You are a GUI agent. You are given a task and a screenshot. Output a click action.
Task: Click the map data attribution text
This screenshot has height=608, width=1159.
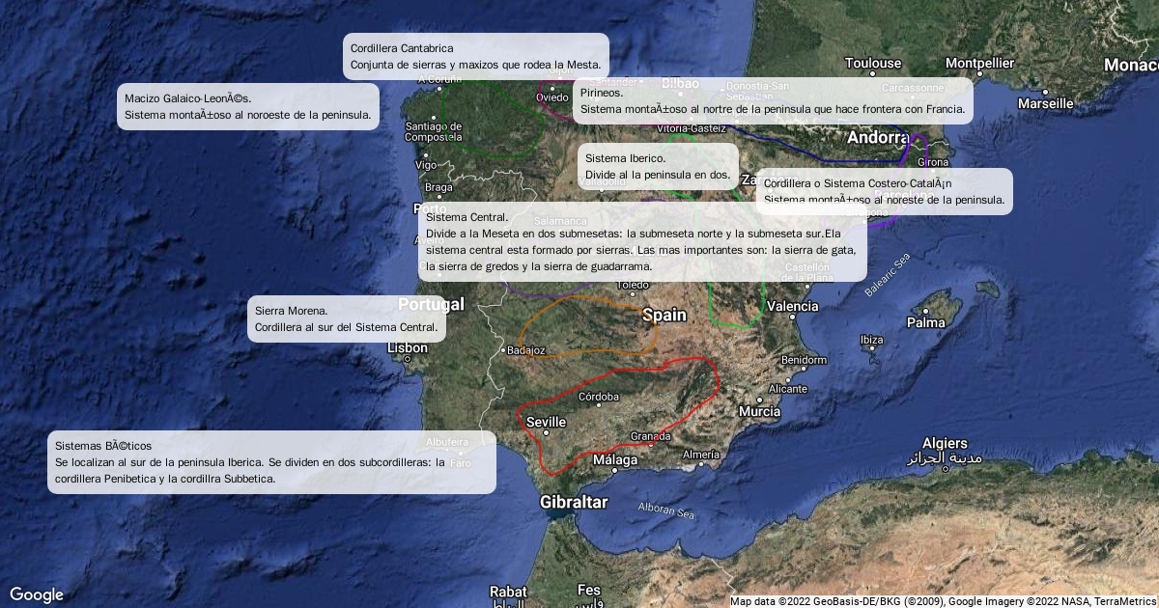point(943,601)
